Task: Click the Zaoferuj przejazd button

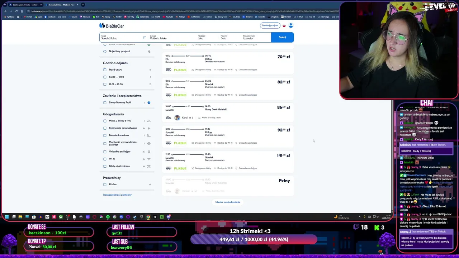Action: 270,25
